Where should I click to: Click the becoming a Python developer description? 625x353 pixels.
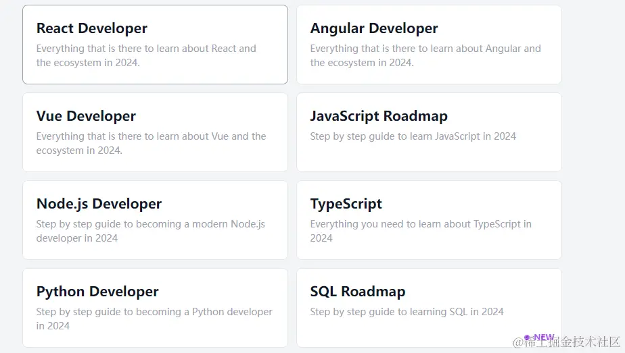154,319
